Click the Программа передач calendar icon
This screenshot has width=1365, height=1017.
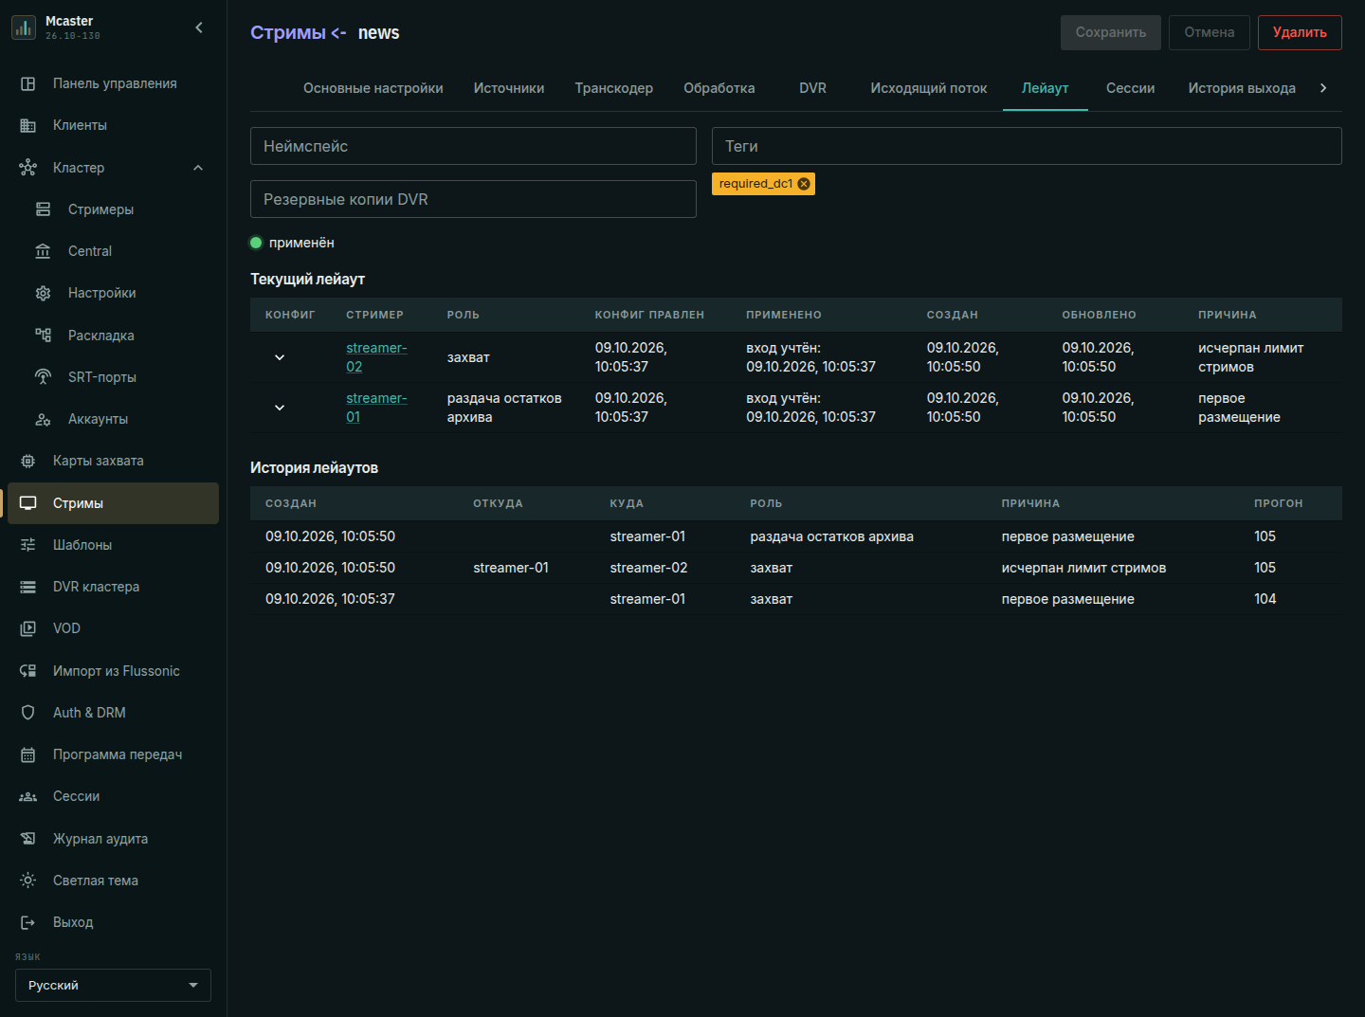(x=28, y=754)
